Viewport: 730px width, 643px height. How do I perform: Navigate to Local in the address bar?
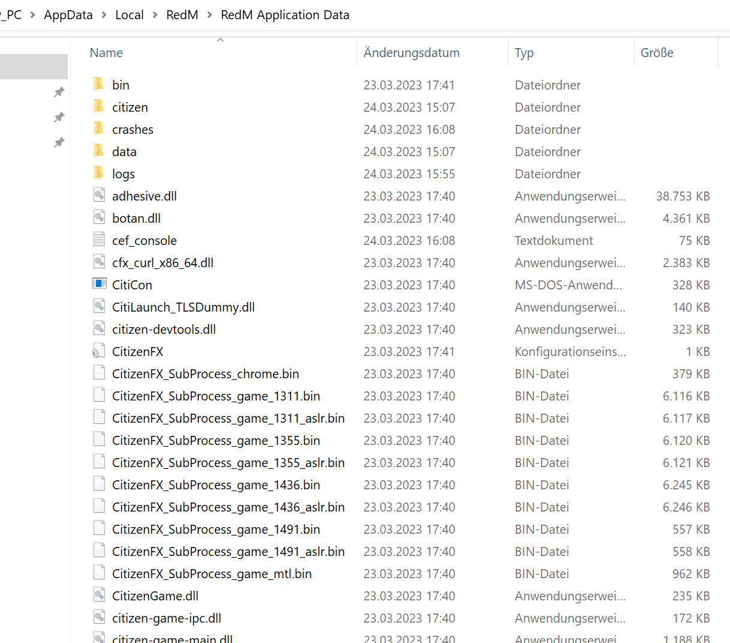pos(130,15)
